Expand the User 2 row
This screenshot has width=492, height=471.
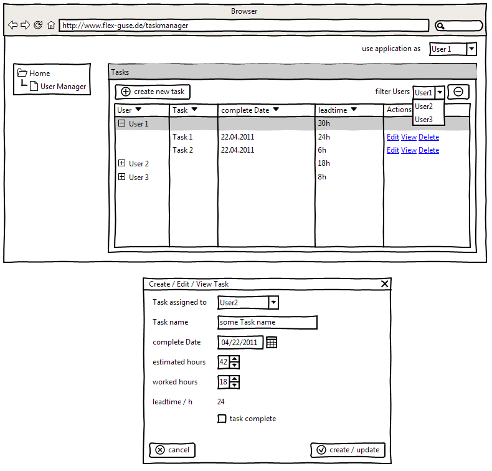[x=121, y=163]
